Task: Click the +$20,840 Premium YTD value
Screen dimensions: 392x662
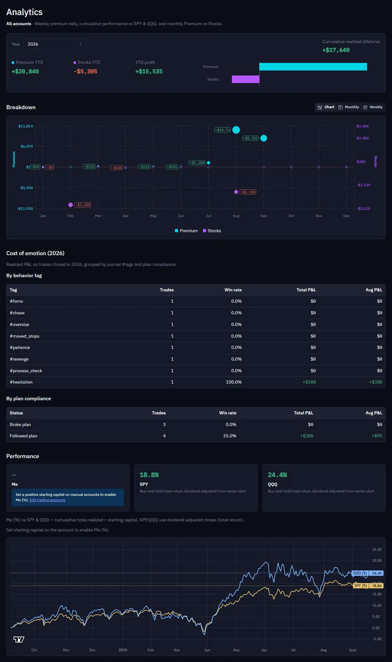Action: click(25, 71)
